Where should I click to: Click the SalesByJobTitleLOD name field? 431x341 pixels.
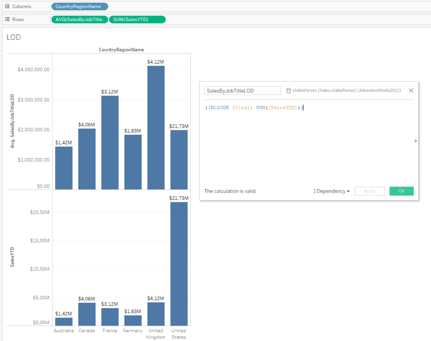pos(242,91)
